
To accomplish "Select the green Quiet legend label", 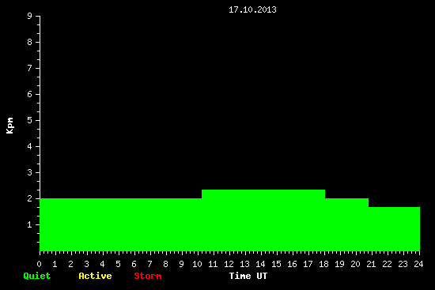I will pos(37,276).
